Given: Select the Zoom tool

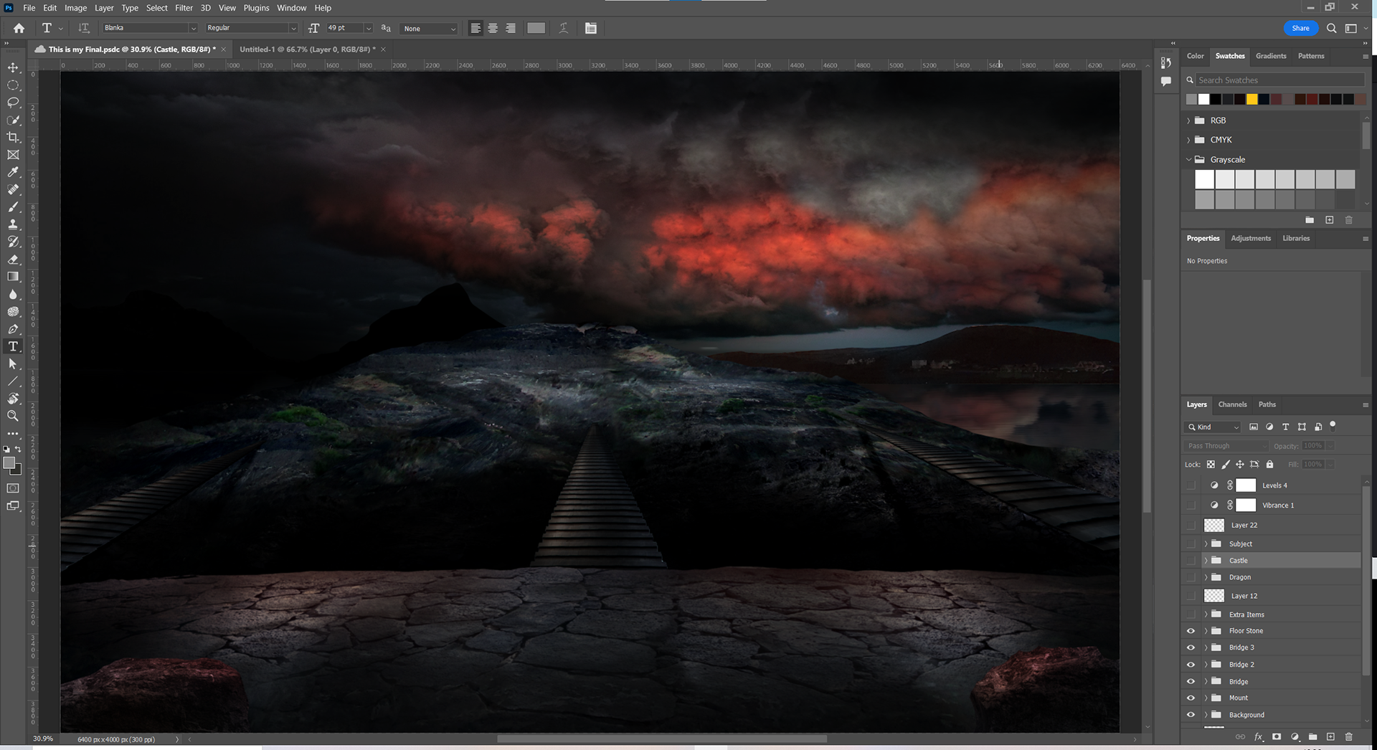Looking at the screenshot, I should pos(13,416).
